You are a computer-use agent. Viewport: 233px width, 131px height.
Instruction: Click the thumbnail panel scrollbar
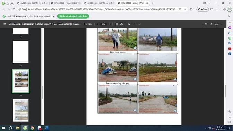point(42,93)
